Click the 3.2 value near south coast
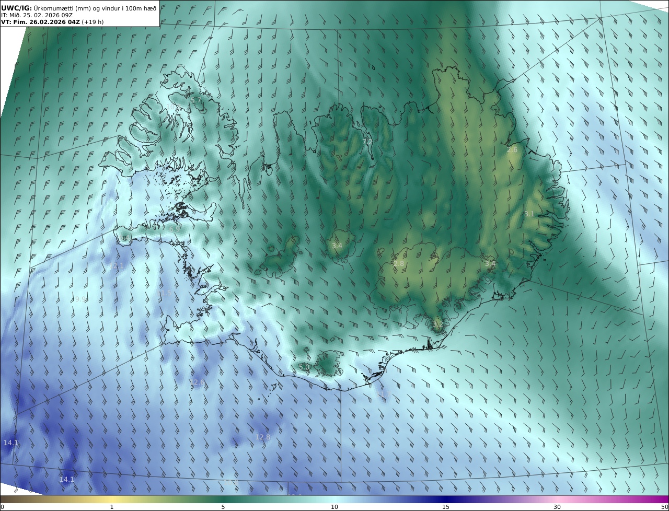669x511 pixels. pyautogui.click(x=438, y=324)
